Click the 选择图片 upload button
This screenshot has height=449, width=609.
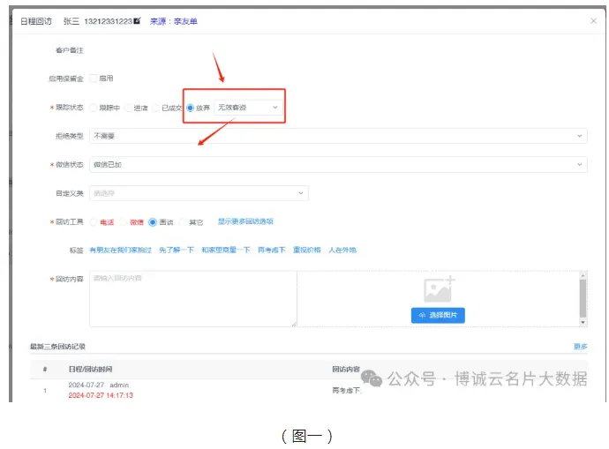click(438, 315)
